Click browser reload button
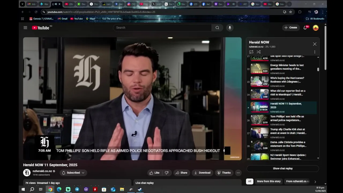This screenshot has height=193, width=343. [x=36, y=12]
